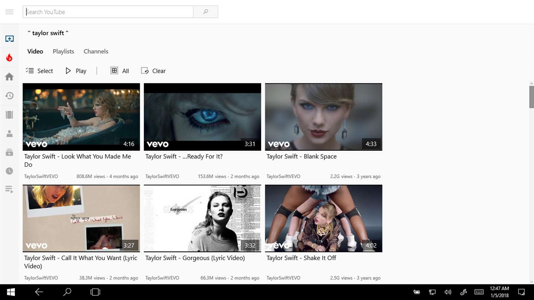Viewport: 534px width, 300px height.
Task: Open the film strip sidebar icon
Action: click(x=9, y=115)
